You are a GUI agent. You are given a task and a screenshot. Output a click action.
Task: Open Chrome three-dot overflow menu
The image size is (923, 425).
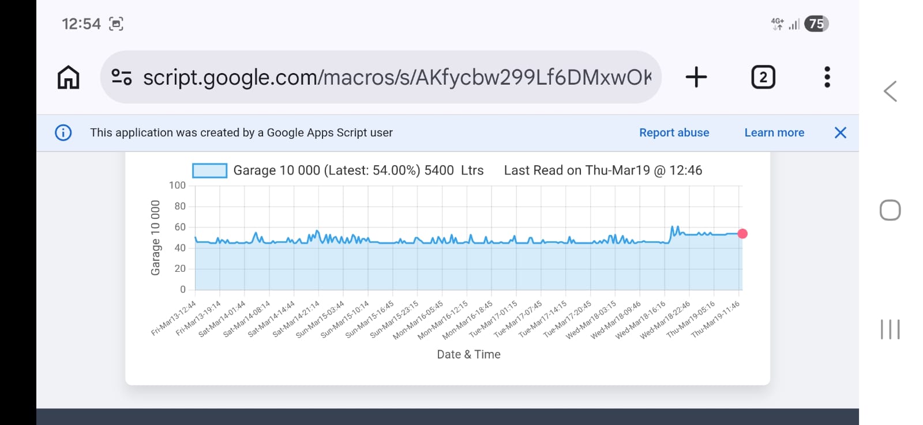pos(827,77)
